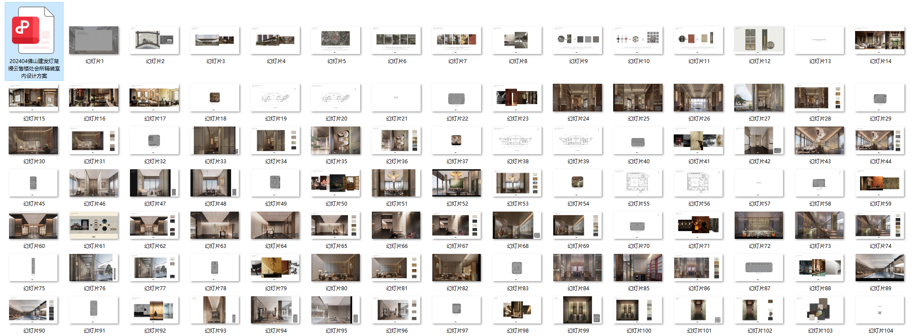Select the PowerPoint file icon 202404佛山建发灯湖缦云
This screenshot has height=336, width=913.
(34, 31)
